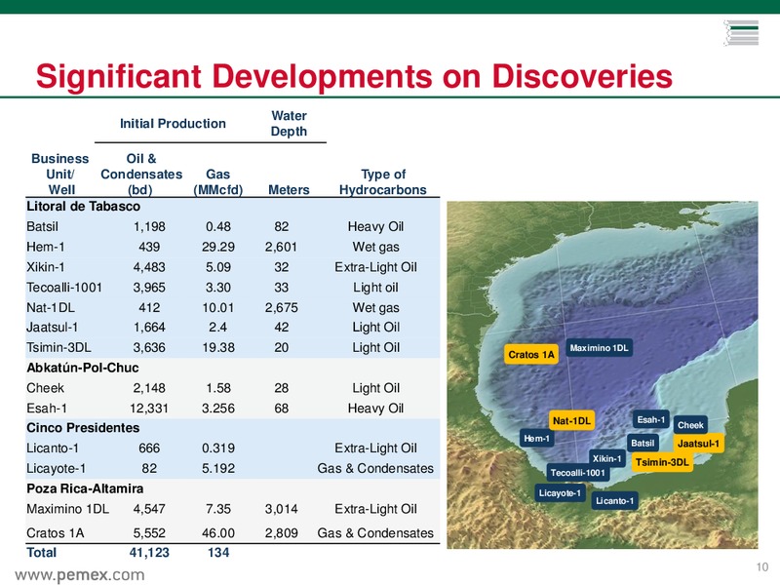Click Esah-1 oil value '12,331'

[149, 409]
